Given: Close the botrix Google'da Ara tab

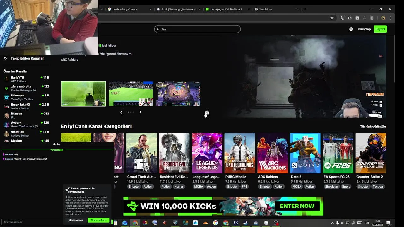Looking at the screenshot, I should (x=151, y=9).
